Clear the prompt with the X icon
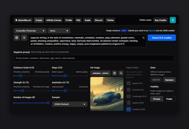 [143, 38]
